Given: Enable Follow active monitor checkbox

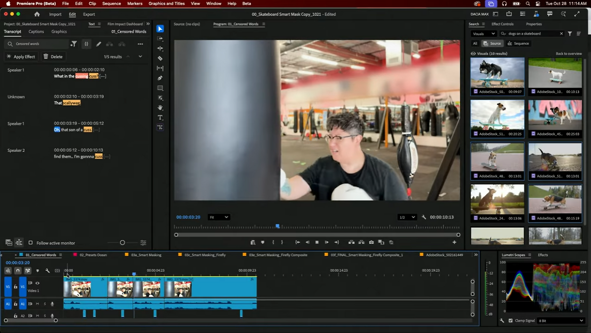Looking at the screenshot, I should click(30, 243).
